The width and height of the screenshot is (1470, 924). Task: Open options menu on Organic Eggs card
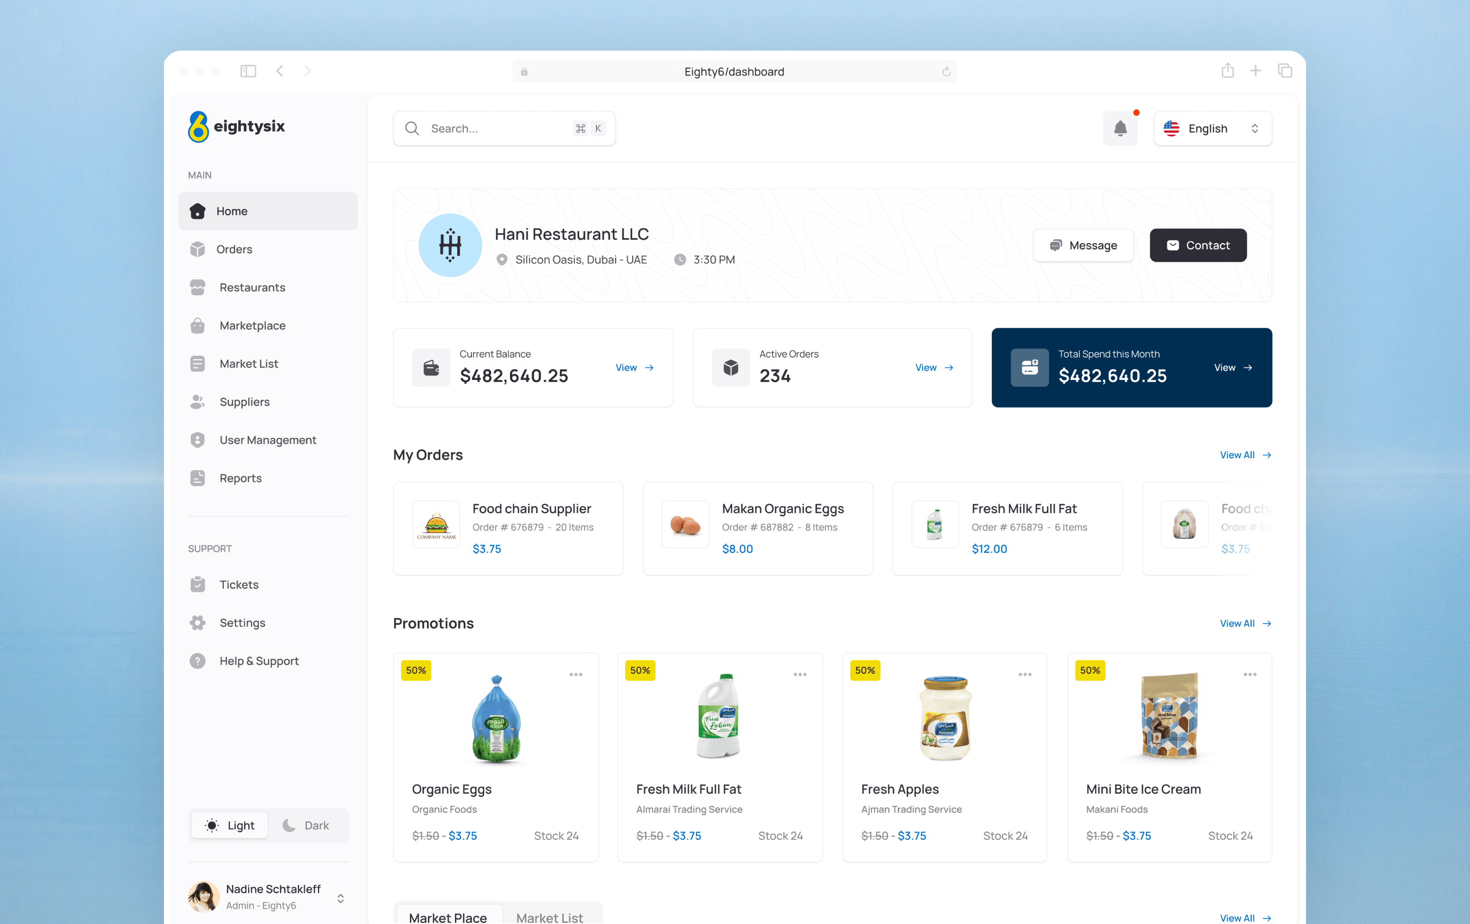(x=575, y=674)
